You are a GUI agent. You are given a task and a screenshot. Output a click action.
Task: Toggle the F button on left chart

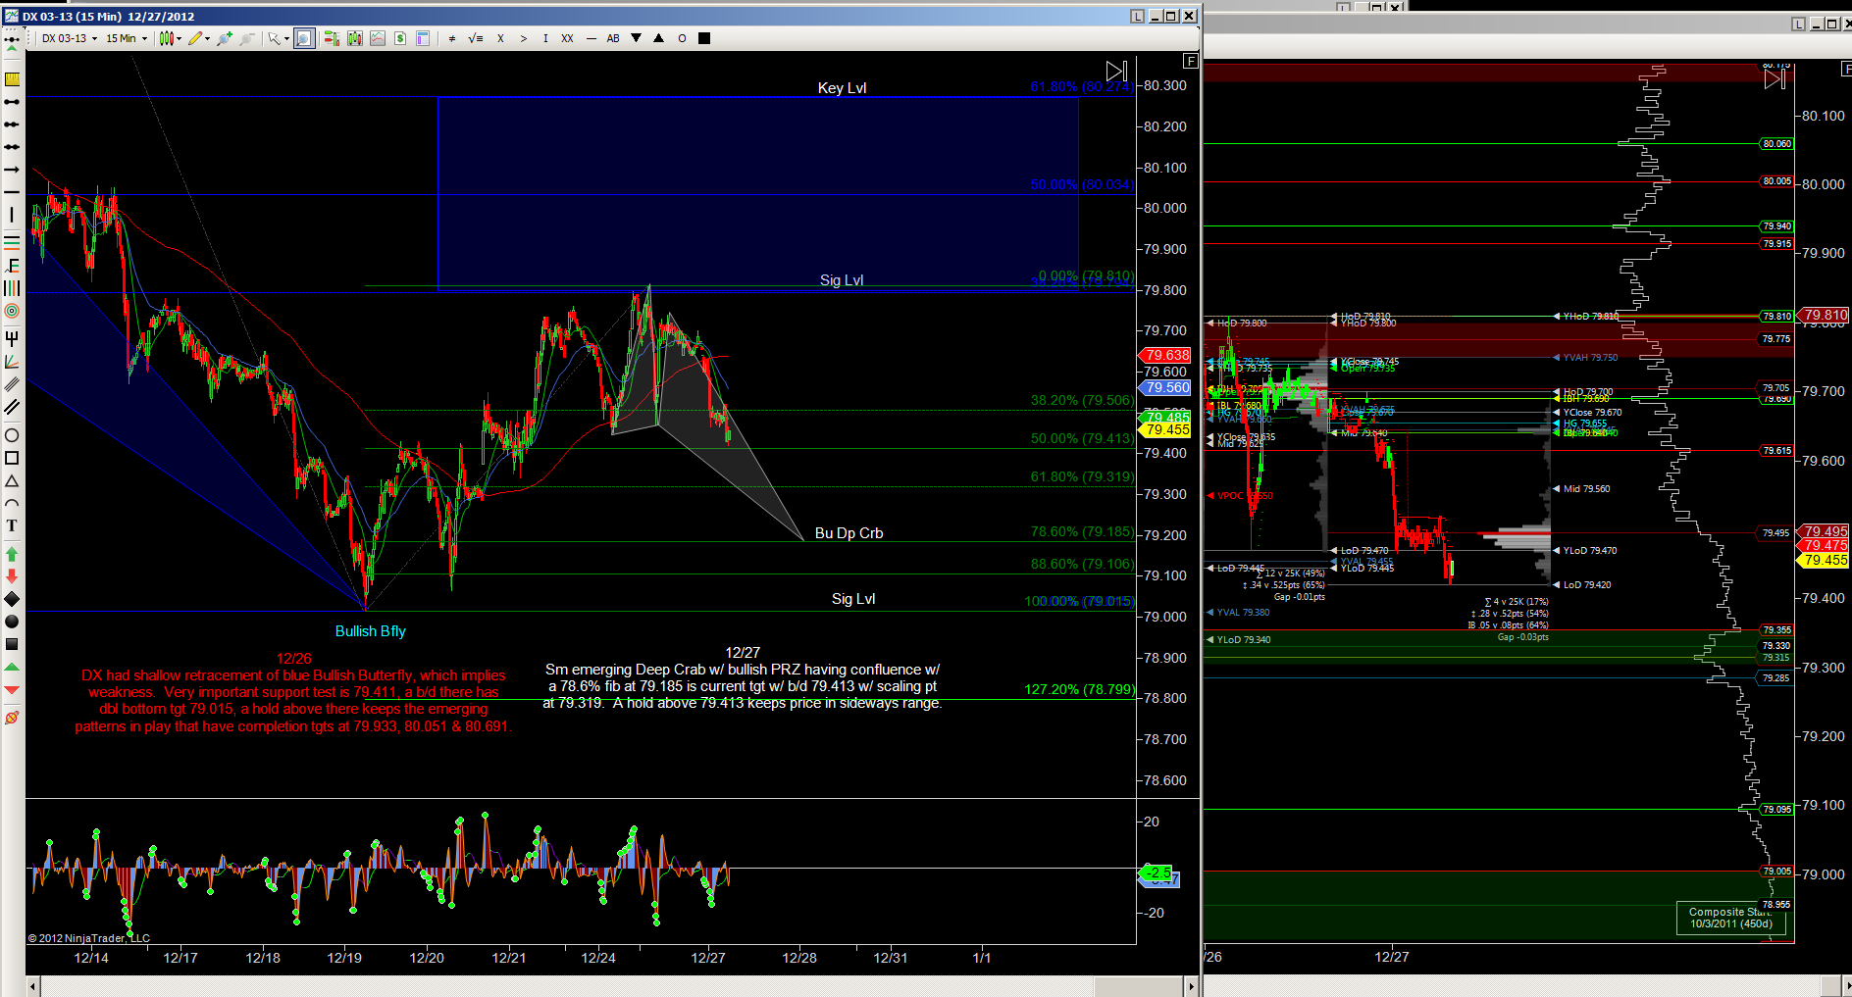(x=1190, y=61)
